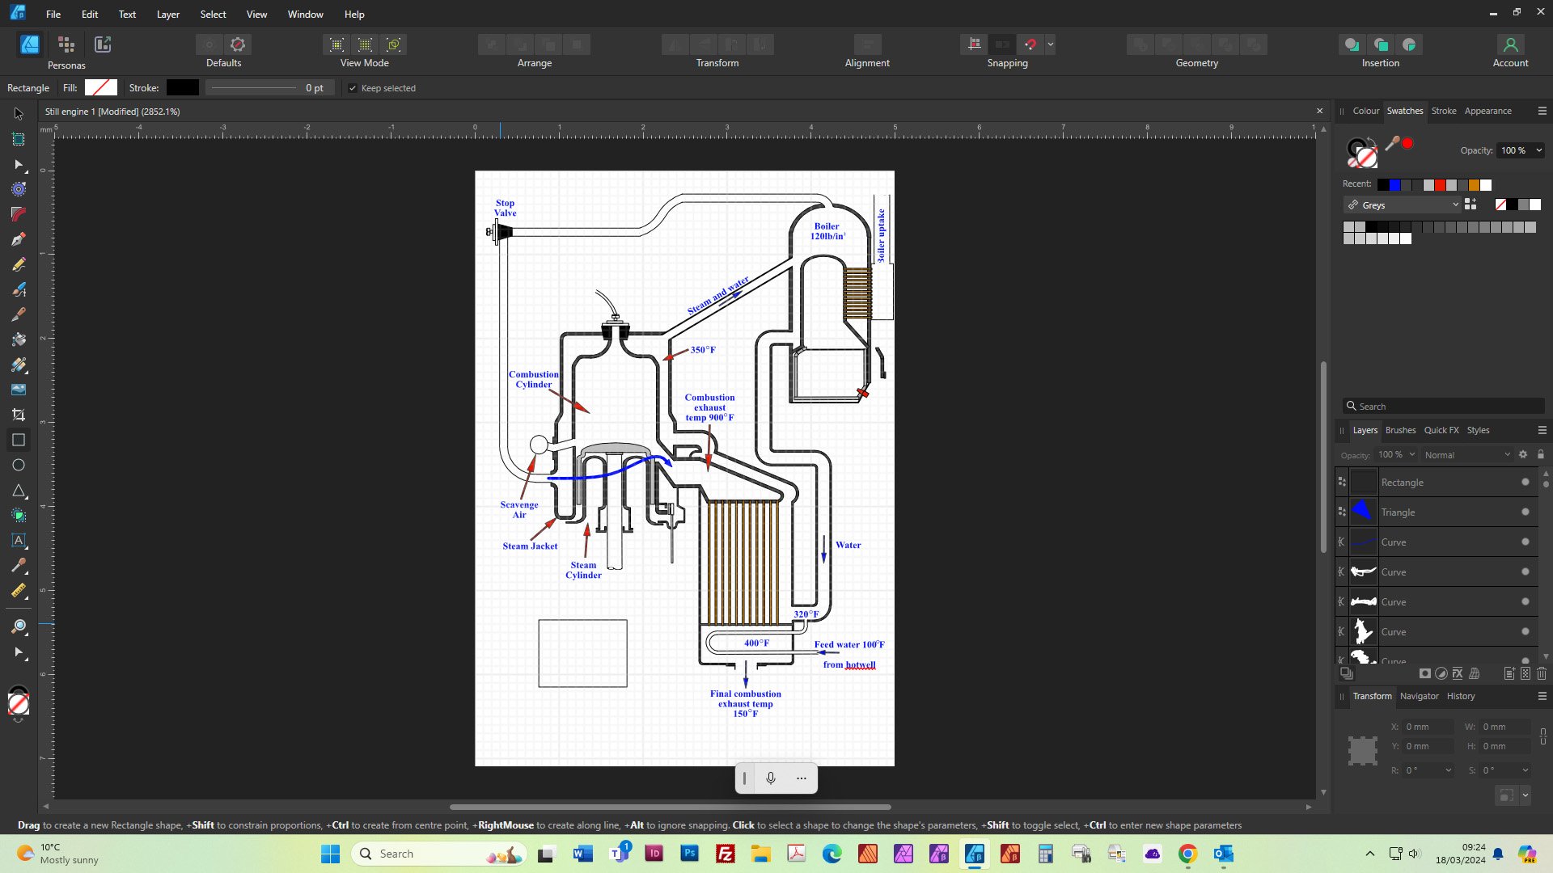1553x873 pixels.
Task: Toggle layer lock padlock icon
Action: pos(1541,455)
